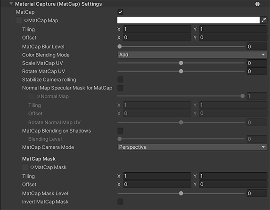270x210 pixels.
Task: Click the MatCap Blur Level slider handle
Action: tap(120, 47)
